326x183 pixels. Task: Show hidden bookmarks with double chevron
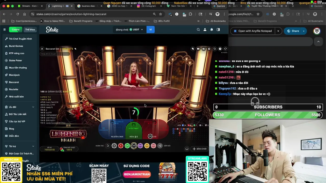tap(198, 21)
